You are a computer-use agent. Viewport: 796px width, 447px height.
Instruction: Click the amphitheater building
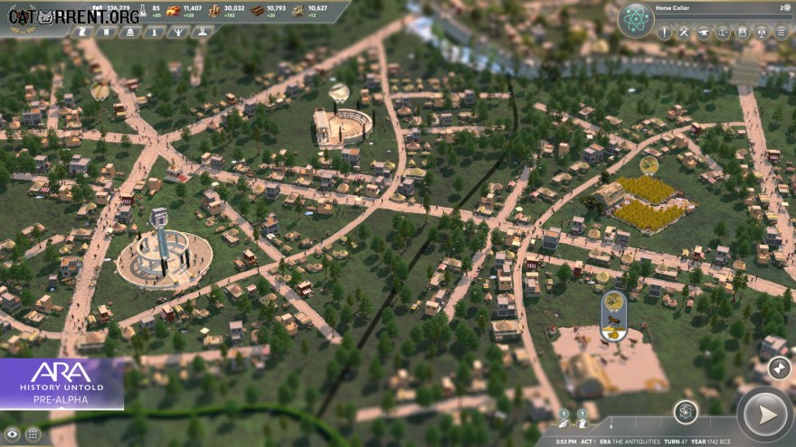point(342,126)
